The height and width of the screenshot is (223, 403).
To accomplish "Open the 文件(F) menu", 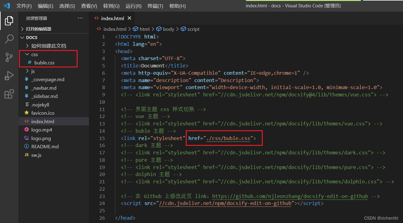I will (x=24, y=6).
